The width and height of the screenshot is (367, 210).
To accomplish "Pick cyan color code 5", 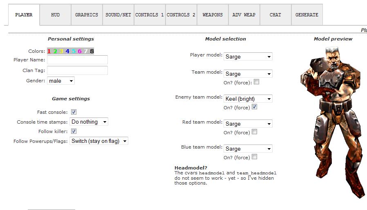I will point(74,51).
